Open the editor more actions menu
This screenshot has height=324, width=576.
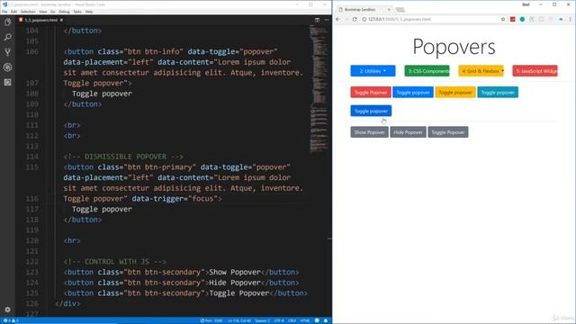tap(327, 20)
